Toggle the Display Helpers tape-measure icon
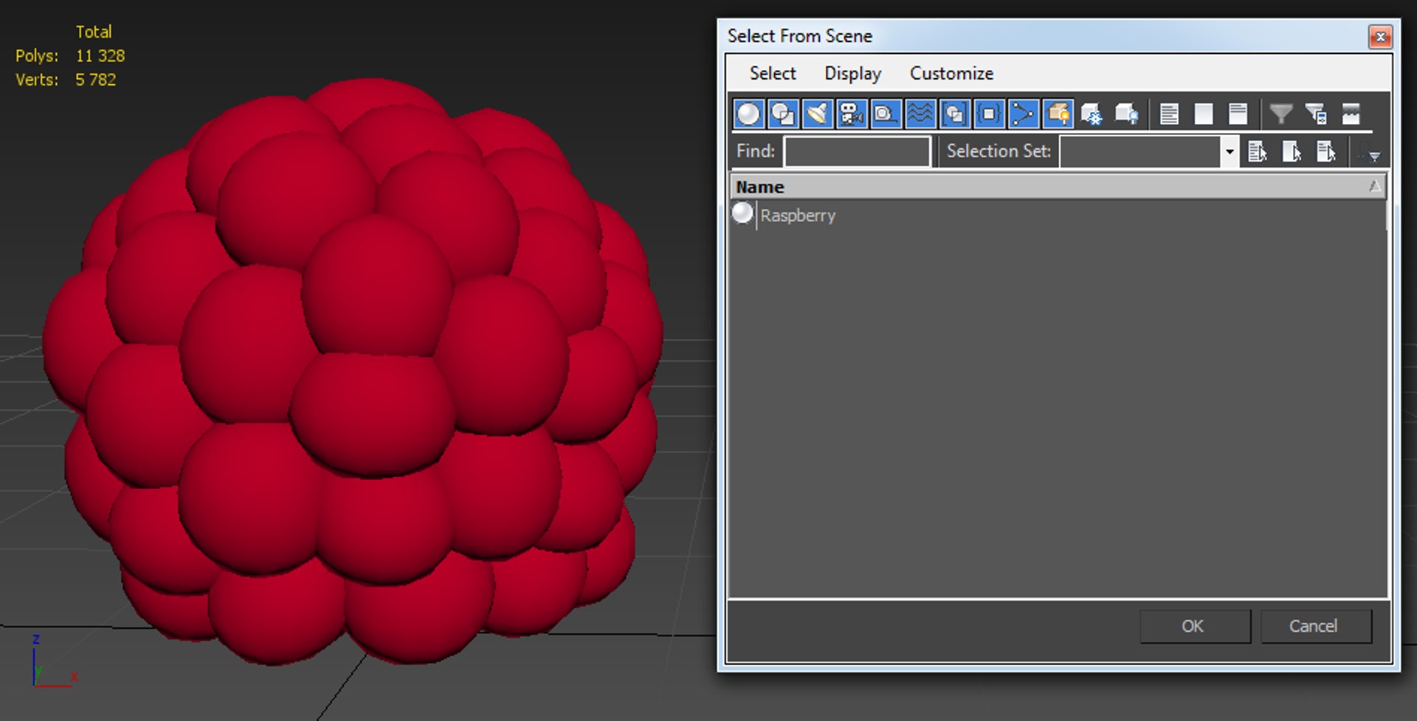1417x721 pixels. tap(886, 114)
